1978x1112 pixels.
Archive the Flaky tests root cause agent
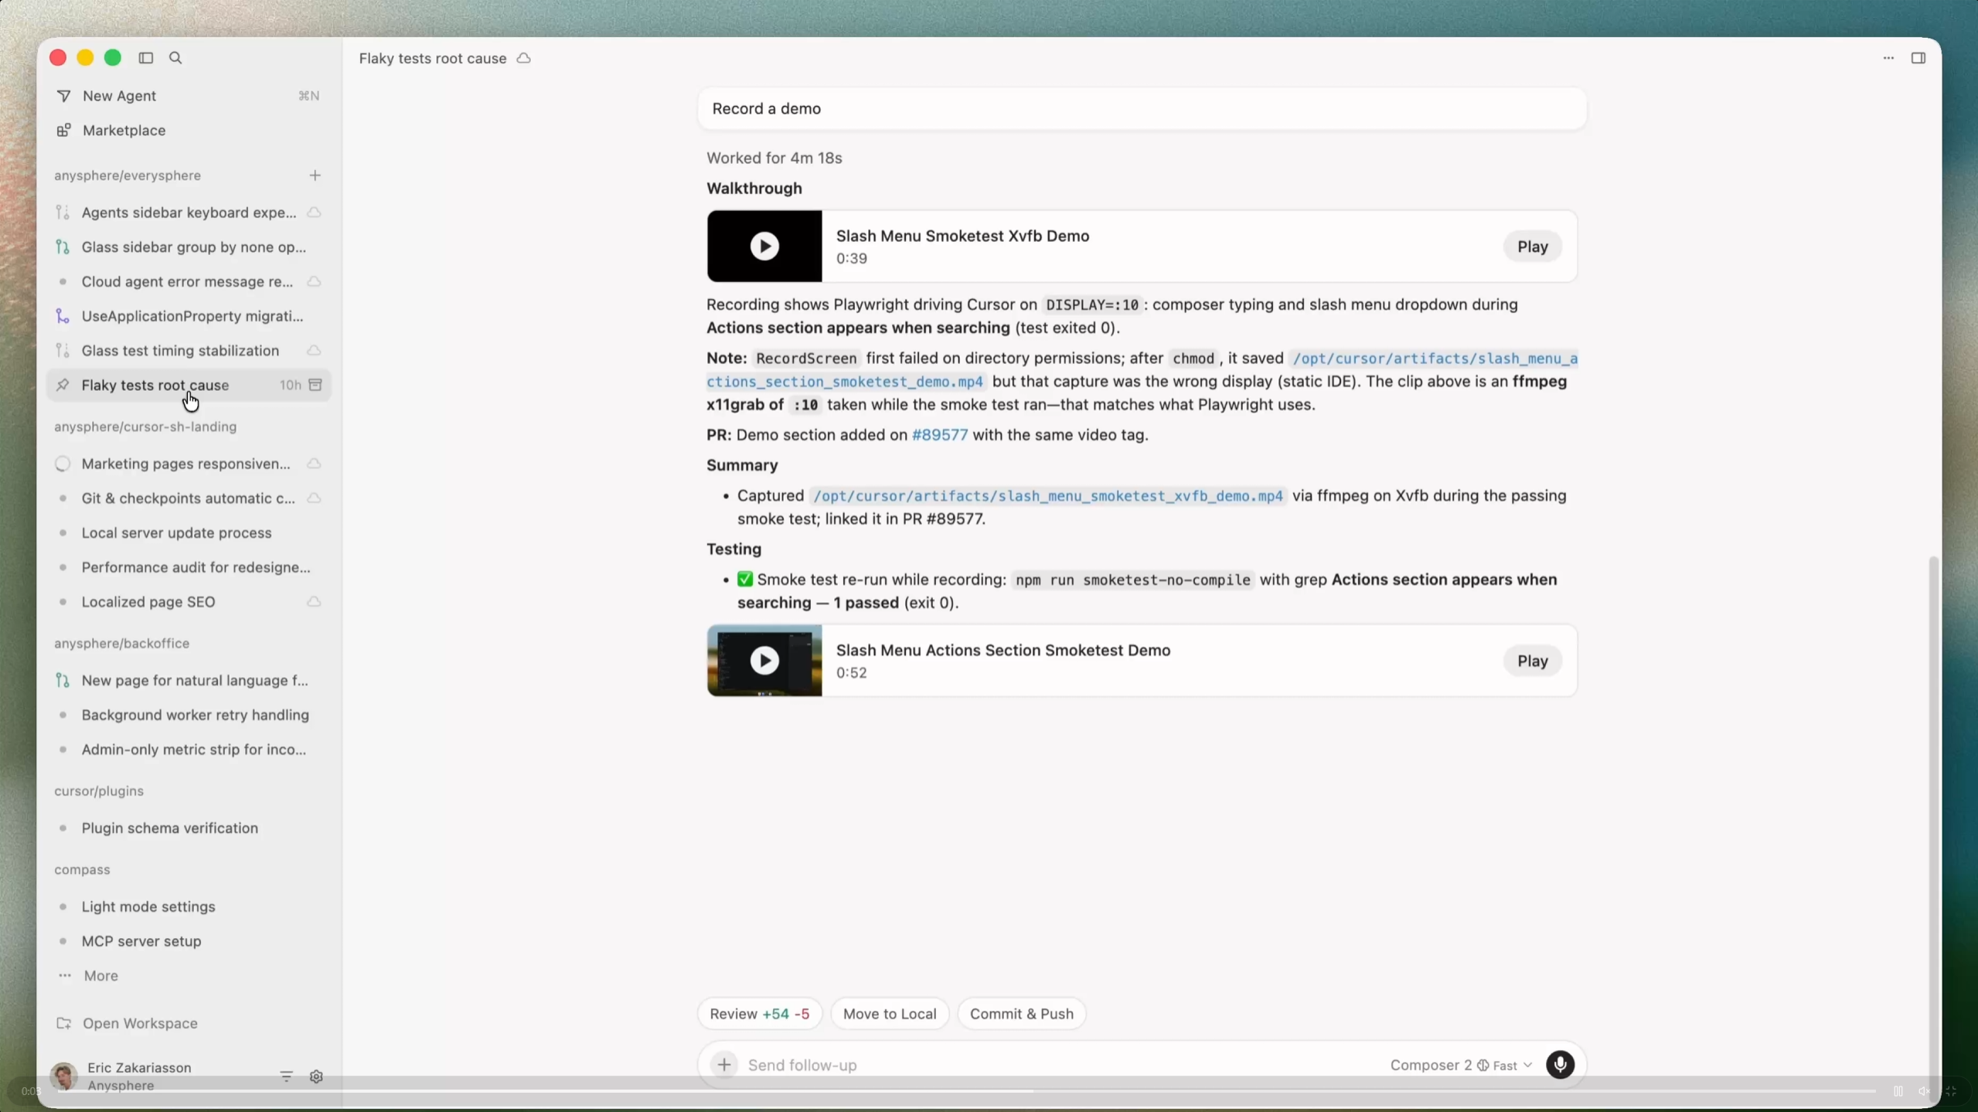point(315,385)
